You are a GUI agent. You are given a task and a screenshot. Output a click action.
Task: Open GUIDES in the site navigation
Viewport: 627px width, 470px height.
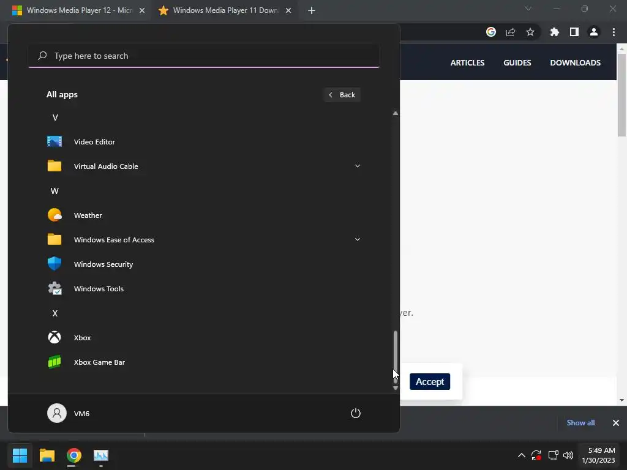point(517,63)
